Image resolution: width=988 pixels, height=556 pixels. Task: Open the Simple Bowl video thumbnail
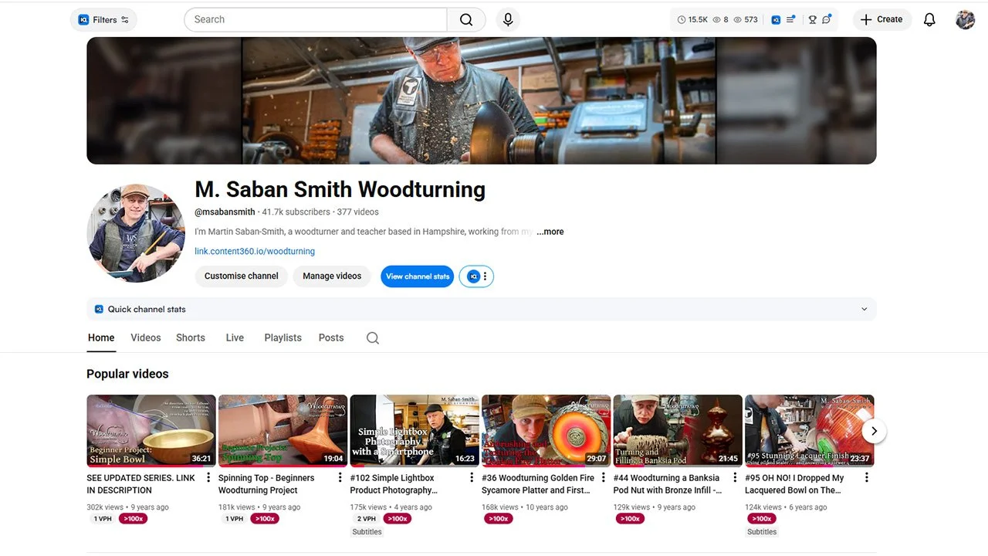pyautogui.click(x=151, y=430)
